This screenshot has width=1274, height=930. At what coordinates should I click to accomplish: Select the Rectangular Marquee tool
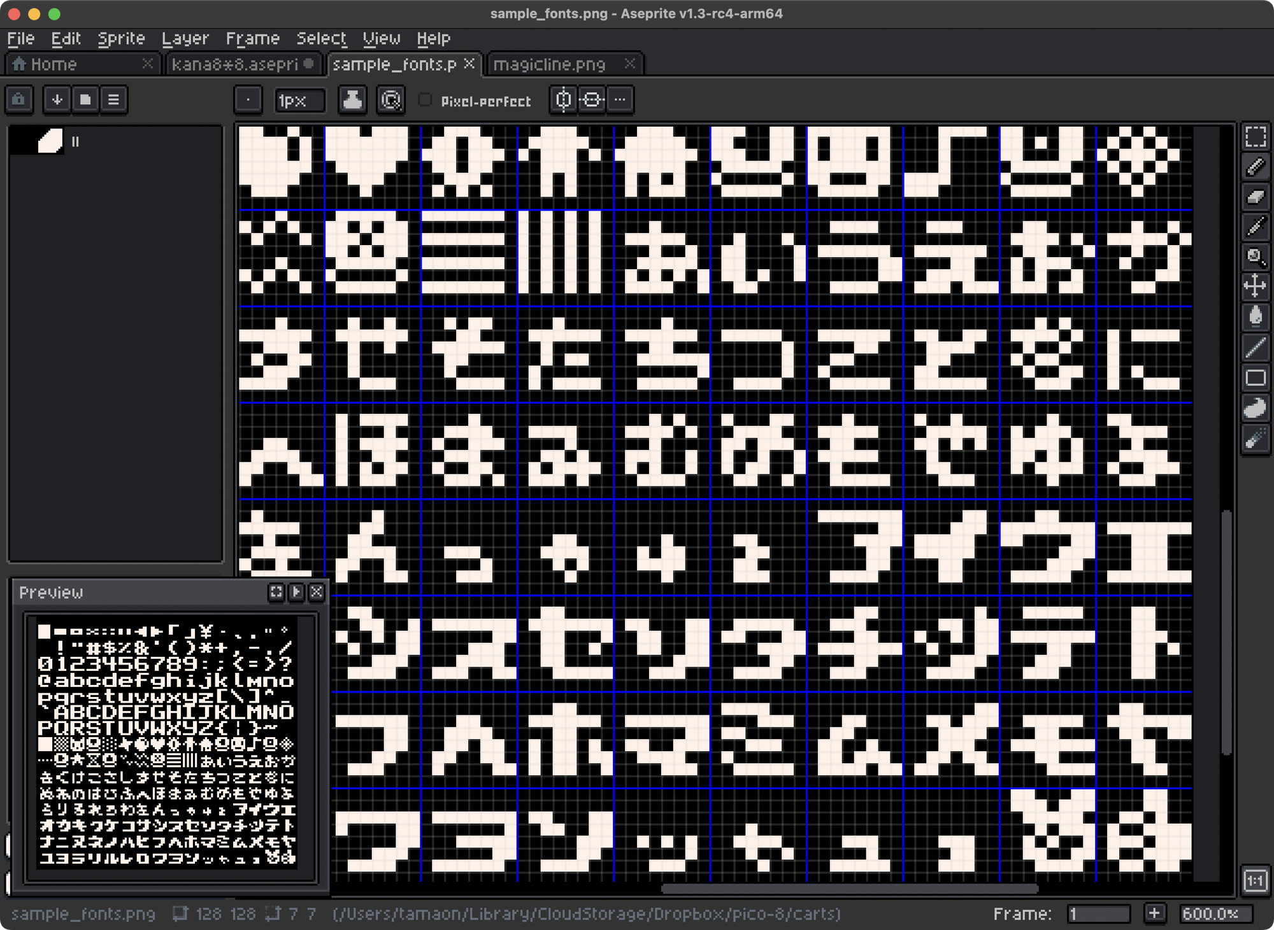pos(1256,137)
